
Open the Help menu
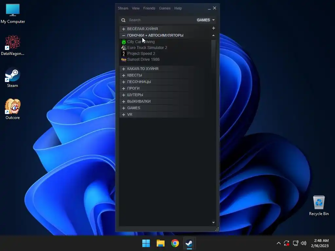pos(178,8)
